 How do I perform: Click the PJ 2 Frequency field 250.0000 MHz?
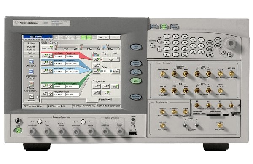72,71
